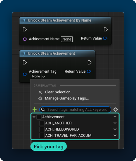
Task: Open tag search options gear icon
Action: [x=116, y=110]
